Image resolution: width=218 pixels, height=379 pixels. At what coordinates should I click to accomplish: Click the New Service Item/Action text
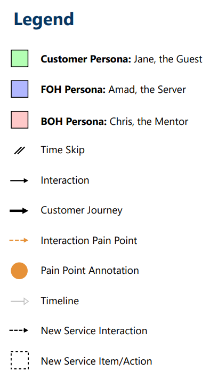[x=96, y=361]
